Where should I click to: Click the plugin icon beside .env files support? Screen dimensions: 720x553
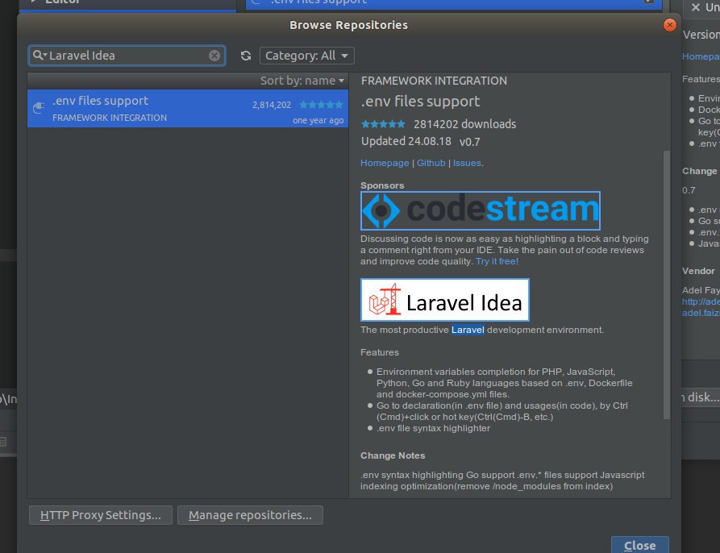[x=39, y=108]
